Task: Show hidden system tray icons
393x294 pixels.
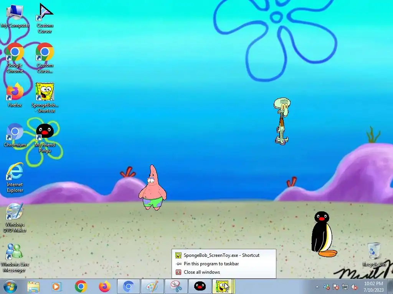Action: 317,287
